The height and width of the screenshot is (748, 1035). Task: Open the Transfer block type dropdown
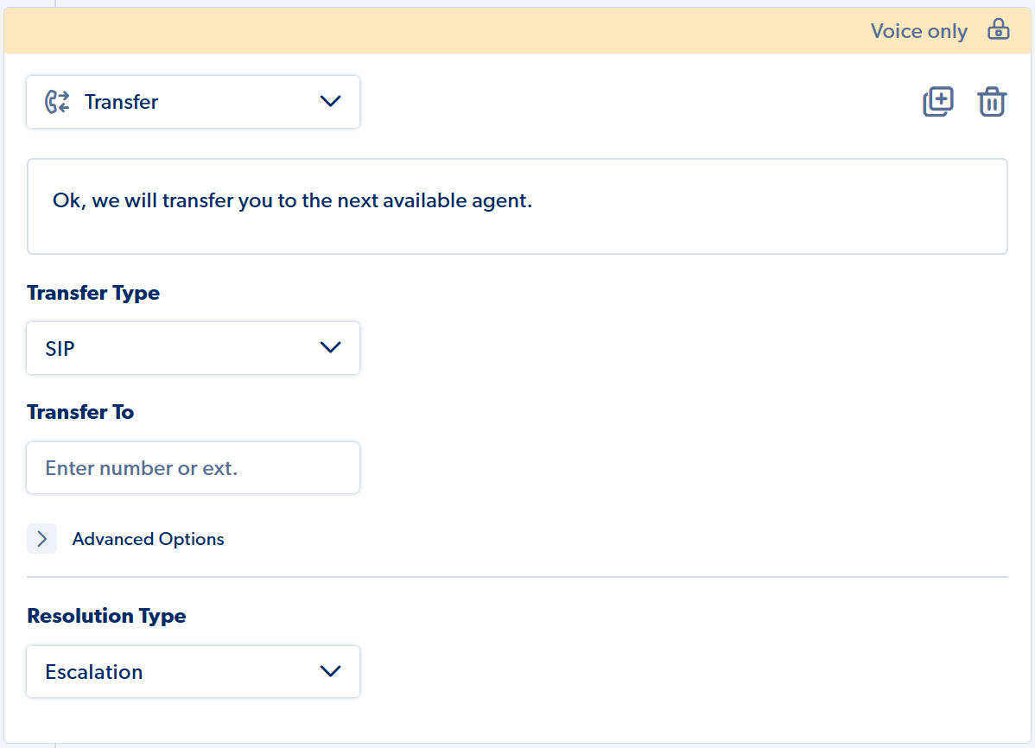point(193,102)
